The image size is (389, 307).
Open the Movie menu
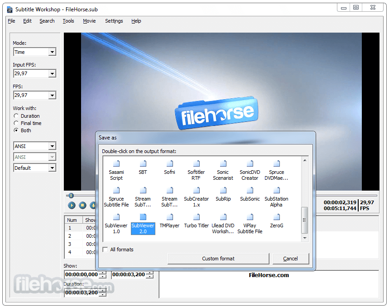coord(89,21)
